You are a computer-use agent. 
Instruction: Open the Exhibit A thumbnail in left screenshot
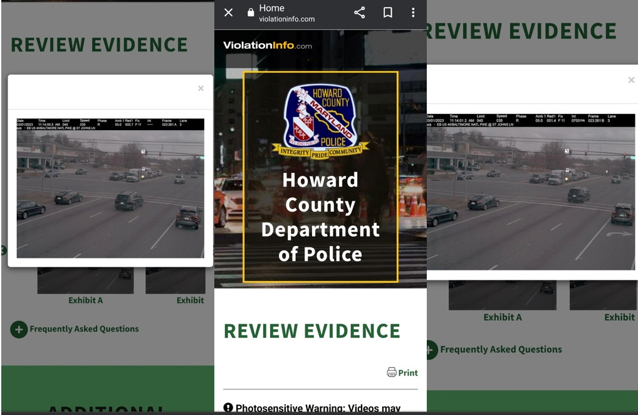85,280
